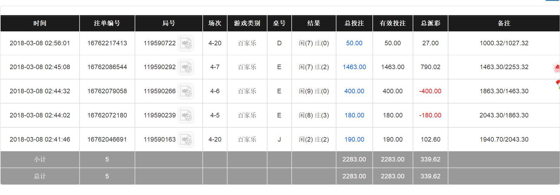Select bet order number 16762217413
The image size is (560, 195).
[x=107, y=43]
